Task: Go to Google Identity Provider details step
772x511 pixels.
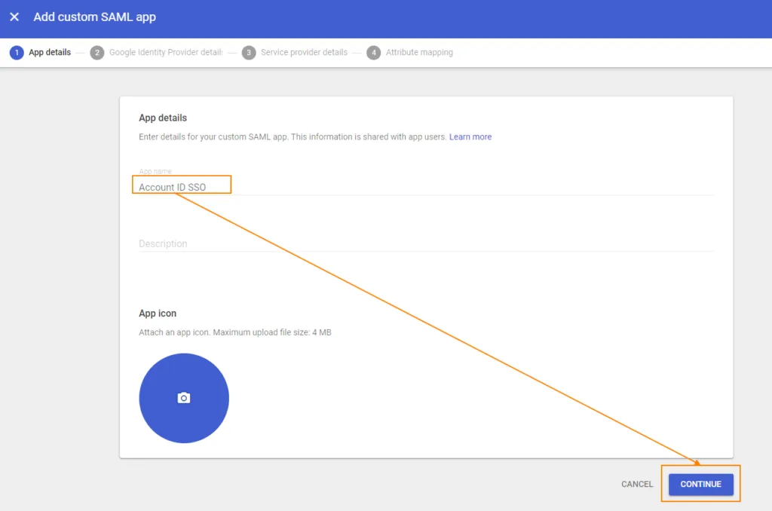Action: coord(166,52)
